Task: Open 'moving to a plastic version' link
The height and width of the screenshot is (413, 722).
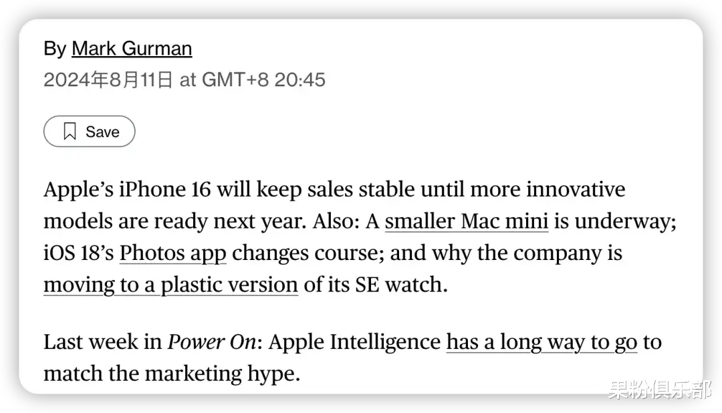Action: [171, 285]
